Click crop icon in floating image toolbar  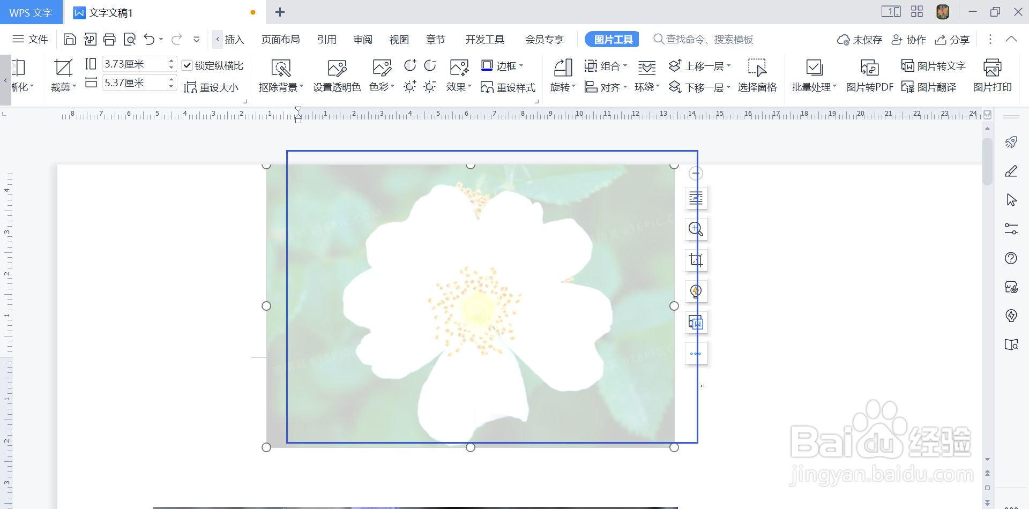point(696,260)
